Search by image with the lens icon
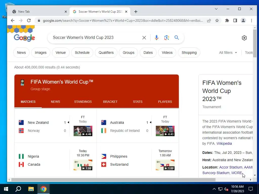Viewport: 259px width, 194px height. (166, 38)
